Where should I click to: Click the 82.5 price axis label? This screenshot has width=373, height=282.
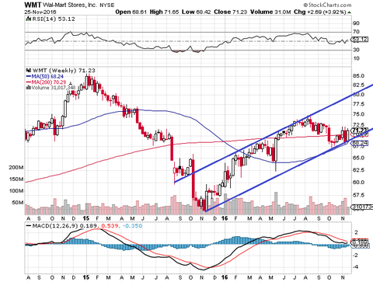coord(358,85)
